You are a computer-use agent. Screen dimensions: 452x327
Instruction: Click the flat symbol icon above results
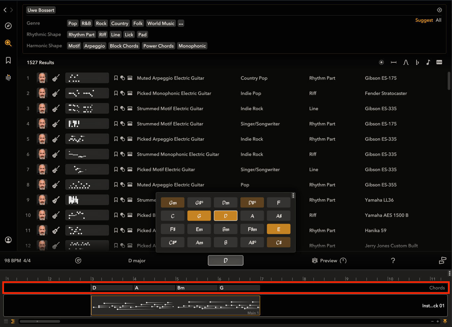coord(417,62)
